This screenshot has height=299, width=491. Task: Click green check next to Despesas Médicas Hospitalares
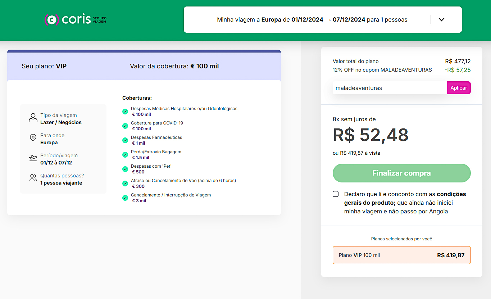tap(125, 112)
